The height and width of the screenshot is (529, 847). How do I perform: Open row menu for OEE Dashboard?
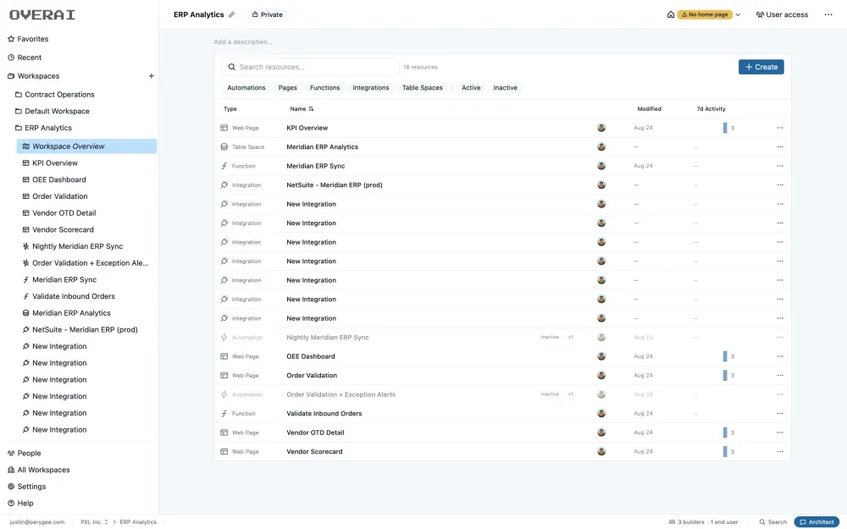coord(780,356)
